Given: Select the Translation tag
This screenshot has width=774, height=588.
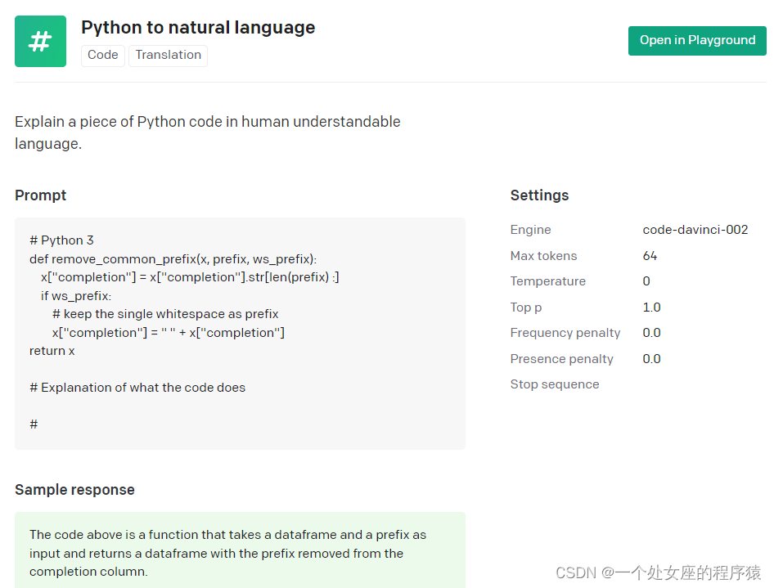Looking at the screenshot, I should pos(168,55).
